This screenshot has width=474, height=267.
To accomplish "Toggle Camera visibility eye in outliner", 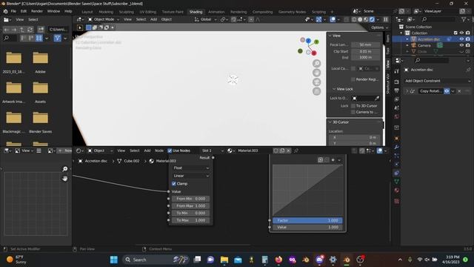I will [461, 45].
